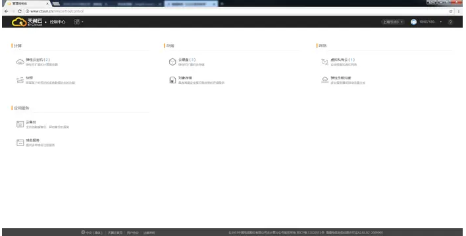Open the 虚拟私有云 VPC icon
Viewport: 466px width, 236px height.
325,62
